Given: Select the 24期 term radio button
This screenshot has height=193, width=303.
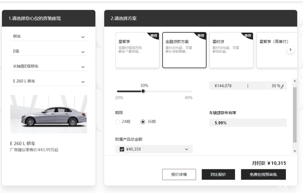Looking at the screenshot, I should (117, 121).
